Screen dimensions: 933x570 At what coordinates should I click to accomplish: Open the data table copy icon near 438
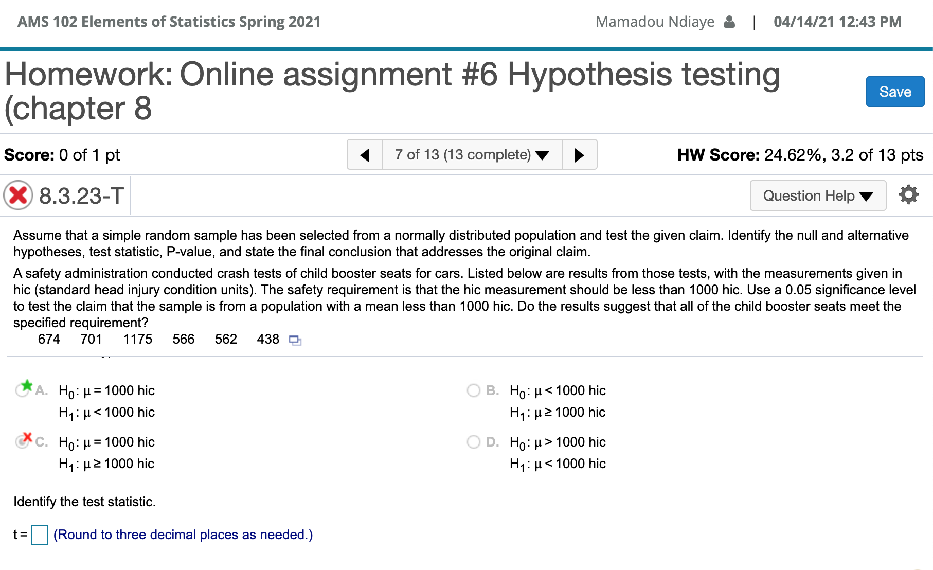295,340
